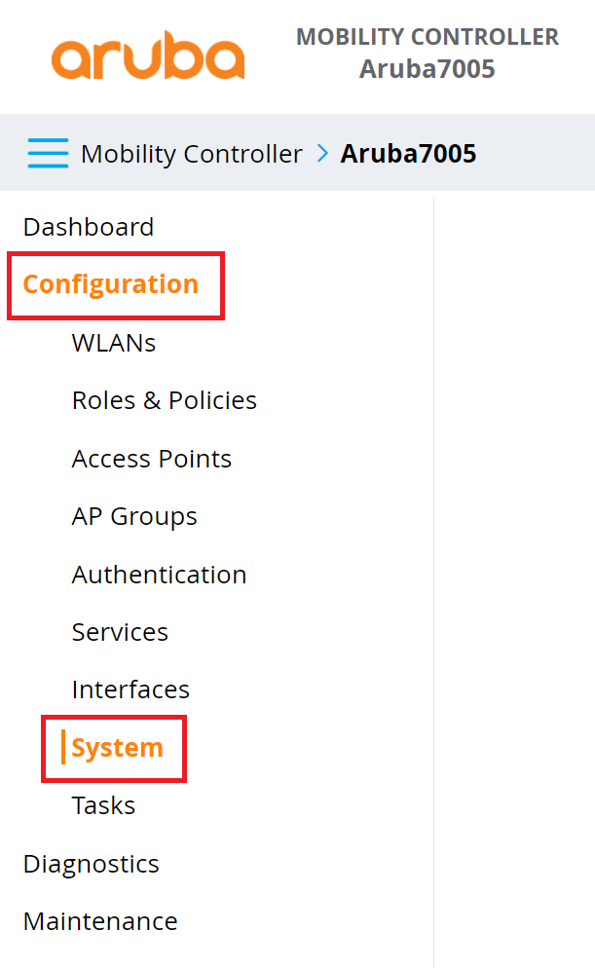The image size is (595, 968).
Task: Expand the Maintenance section
Action: point(100,921)
